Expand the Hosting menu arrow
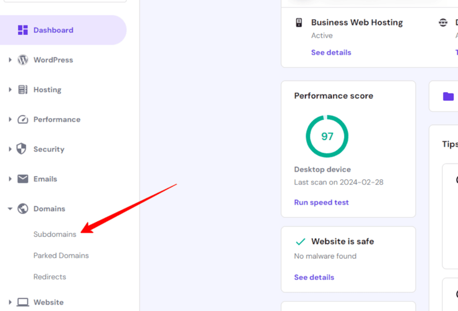 coord(10,90)
